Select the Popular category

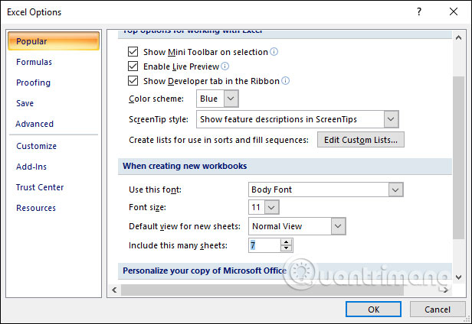[x=54, y=41]
